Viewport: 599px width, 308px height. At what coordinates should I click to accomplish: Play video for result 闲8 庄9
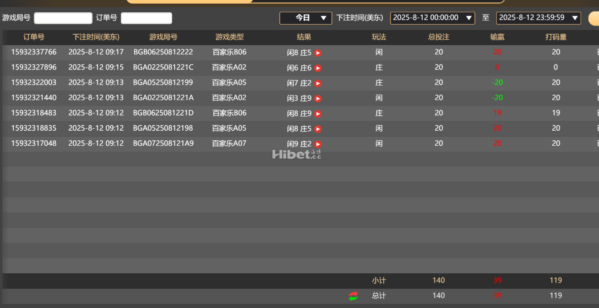tap(318, 113)
